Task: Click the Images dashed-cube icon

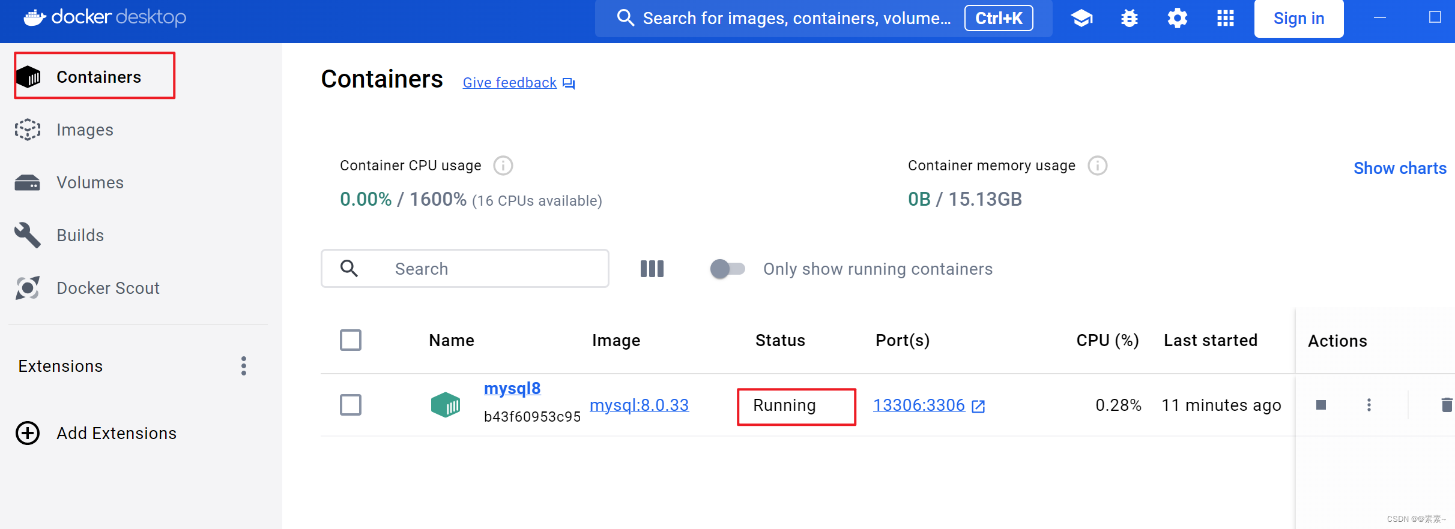Action: coord(28,130)
